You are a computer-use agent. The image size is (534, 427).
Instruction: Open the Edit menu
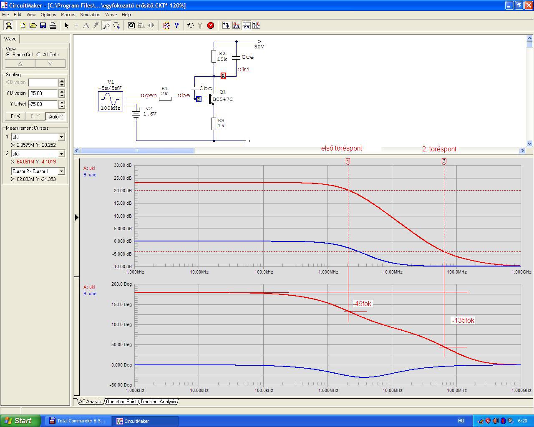[x=18, y=15]
